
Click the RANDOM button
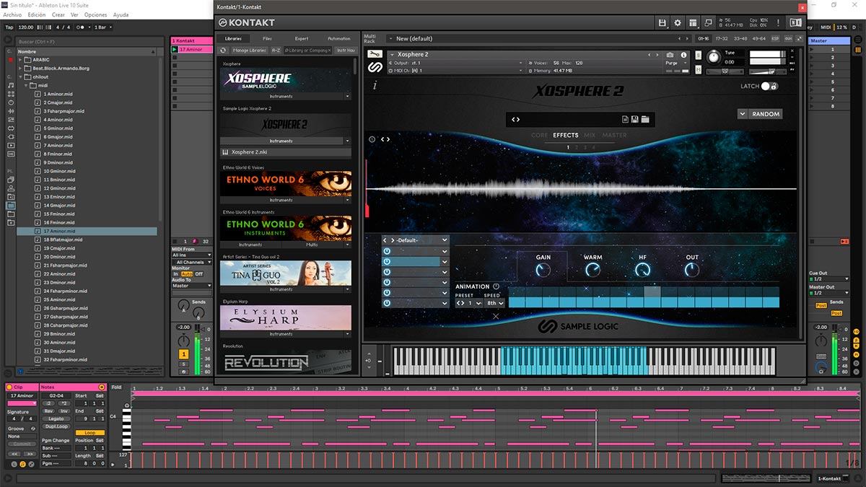pyautogui.click(x=765, y=114)
